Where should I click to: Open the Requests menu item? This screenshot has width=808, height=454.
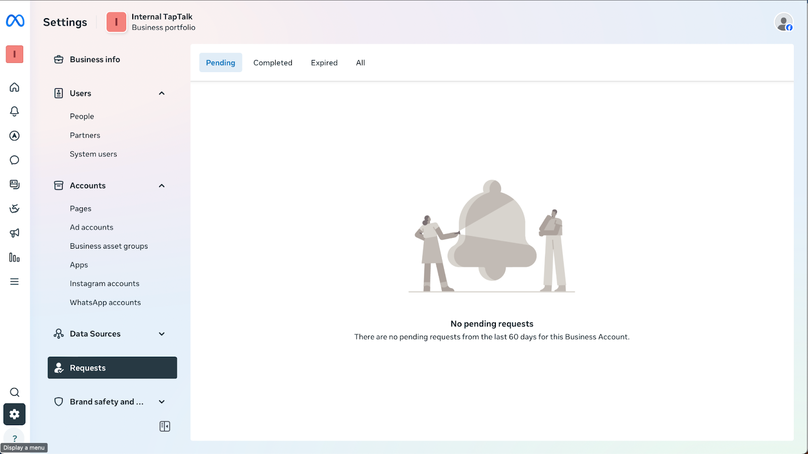tap(113, 368)
